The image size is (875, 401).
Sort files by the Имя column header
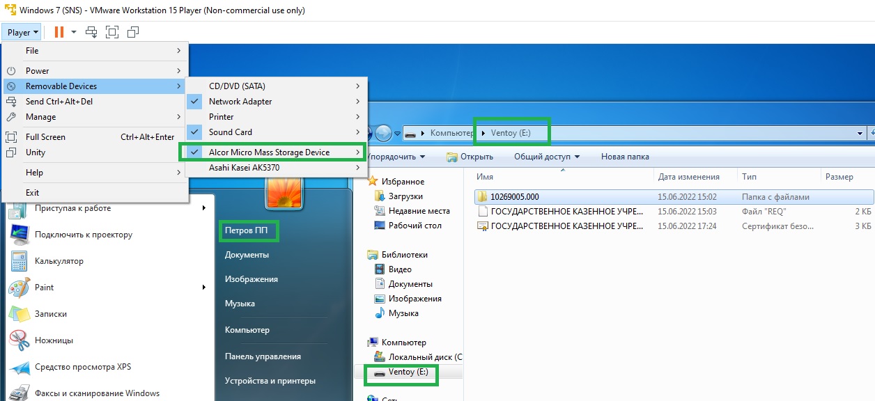(x=486, y=177)
